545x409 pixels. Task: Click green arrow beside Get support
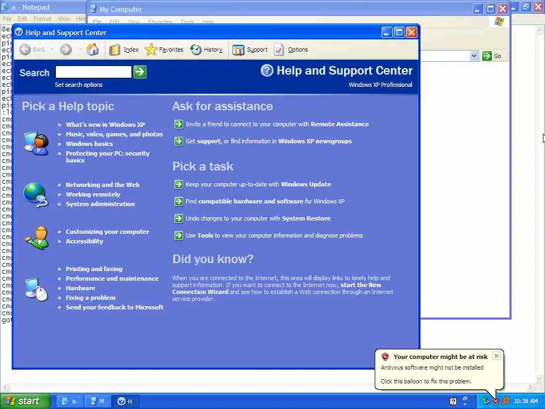click(179, 141)
